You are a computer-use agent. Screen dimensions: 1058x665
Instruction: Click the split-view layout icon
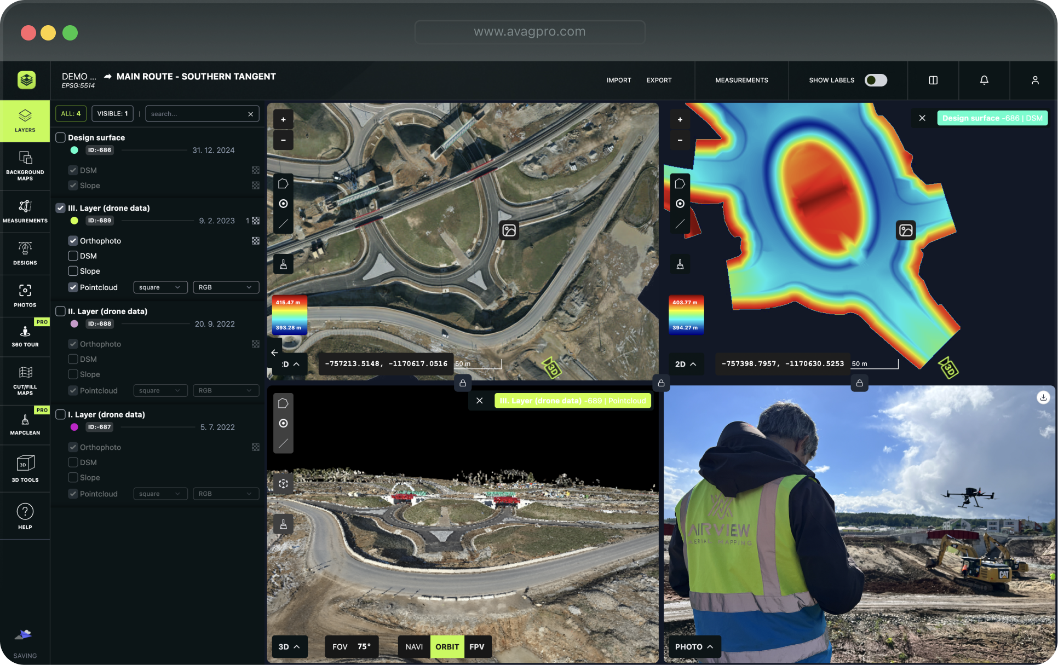click(933, 80)
